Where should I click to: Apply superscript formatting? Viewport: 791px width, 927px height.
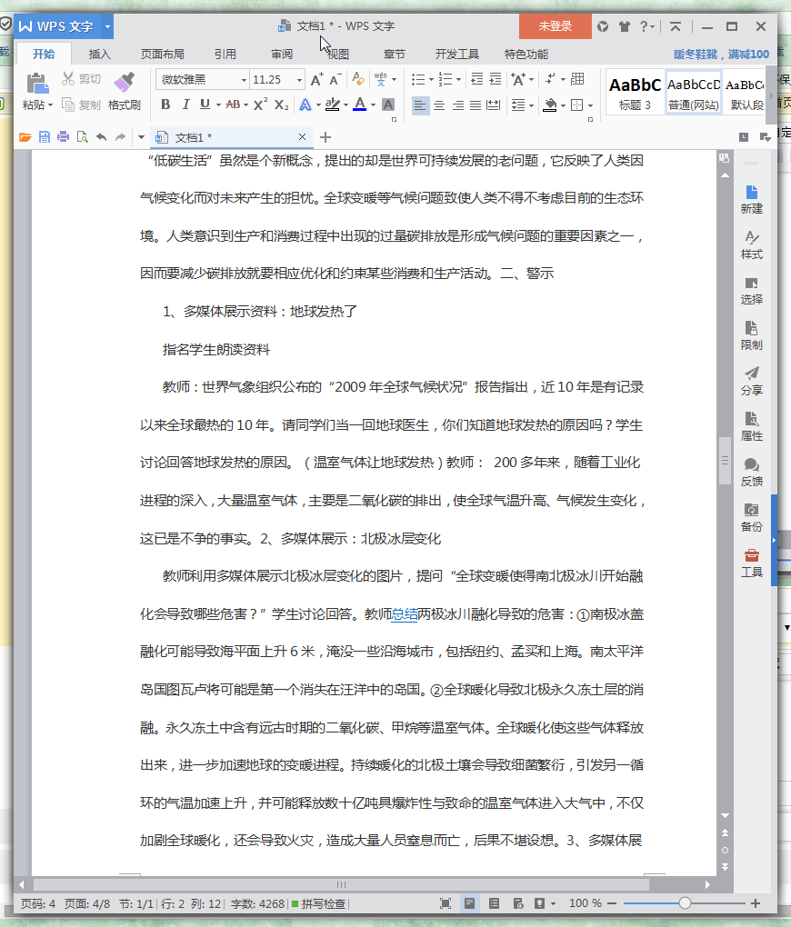[260, 105]
